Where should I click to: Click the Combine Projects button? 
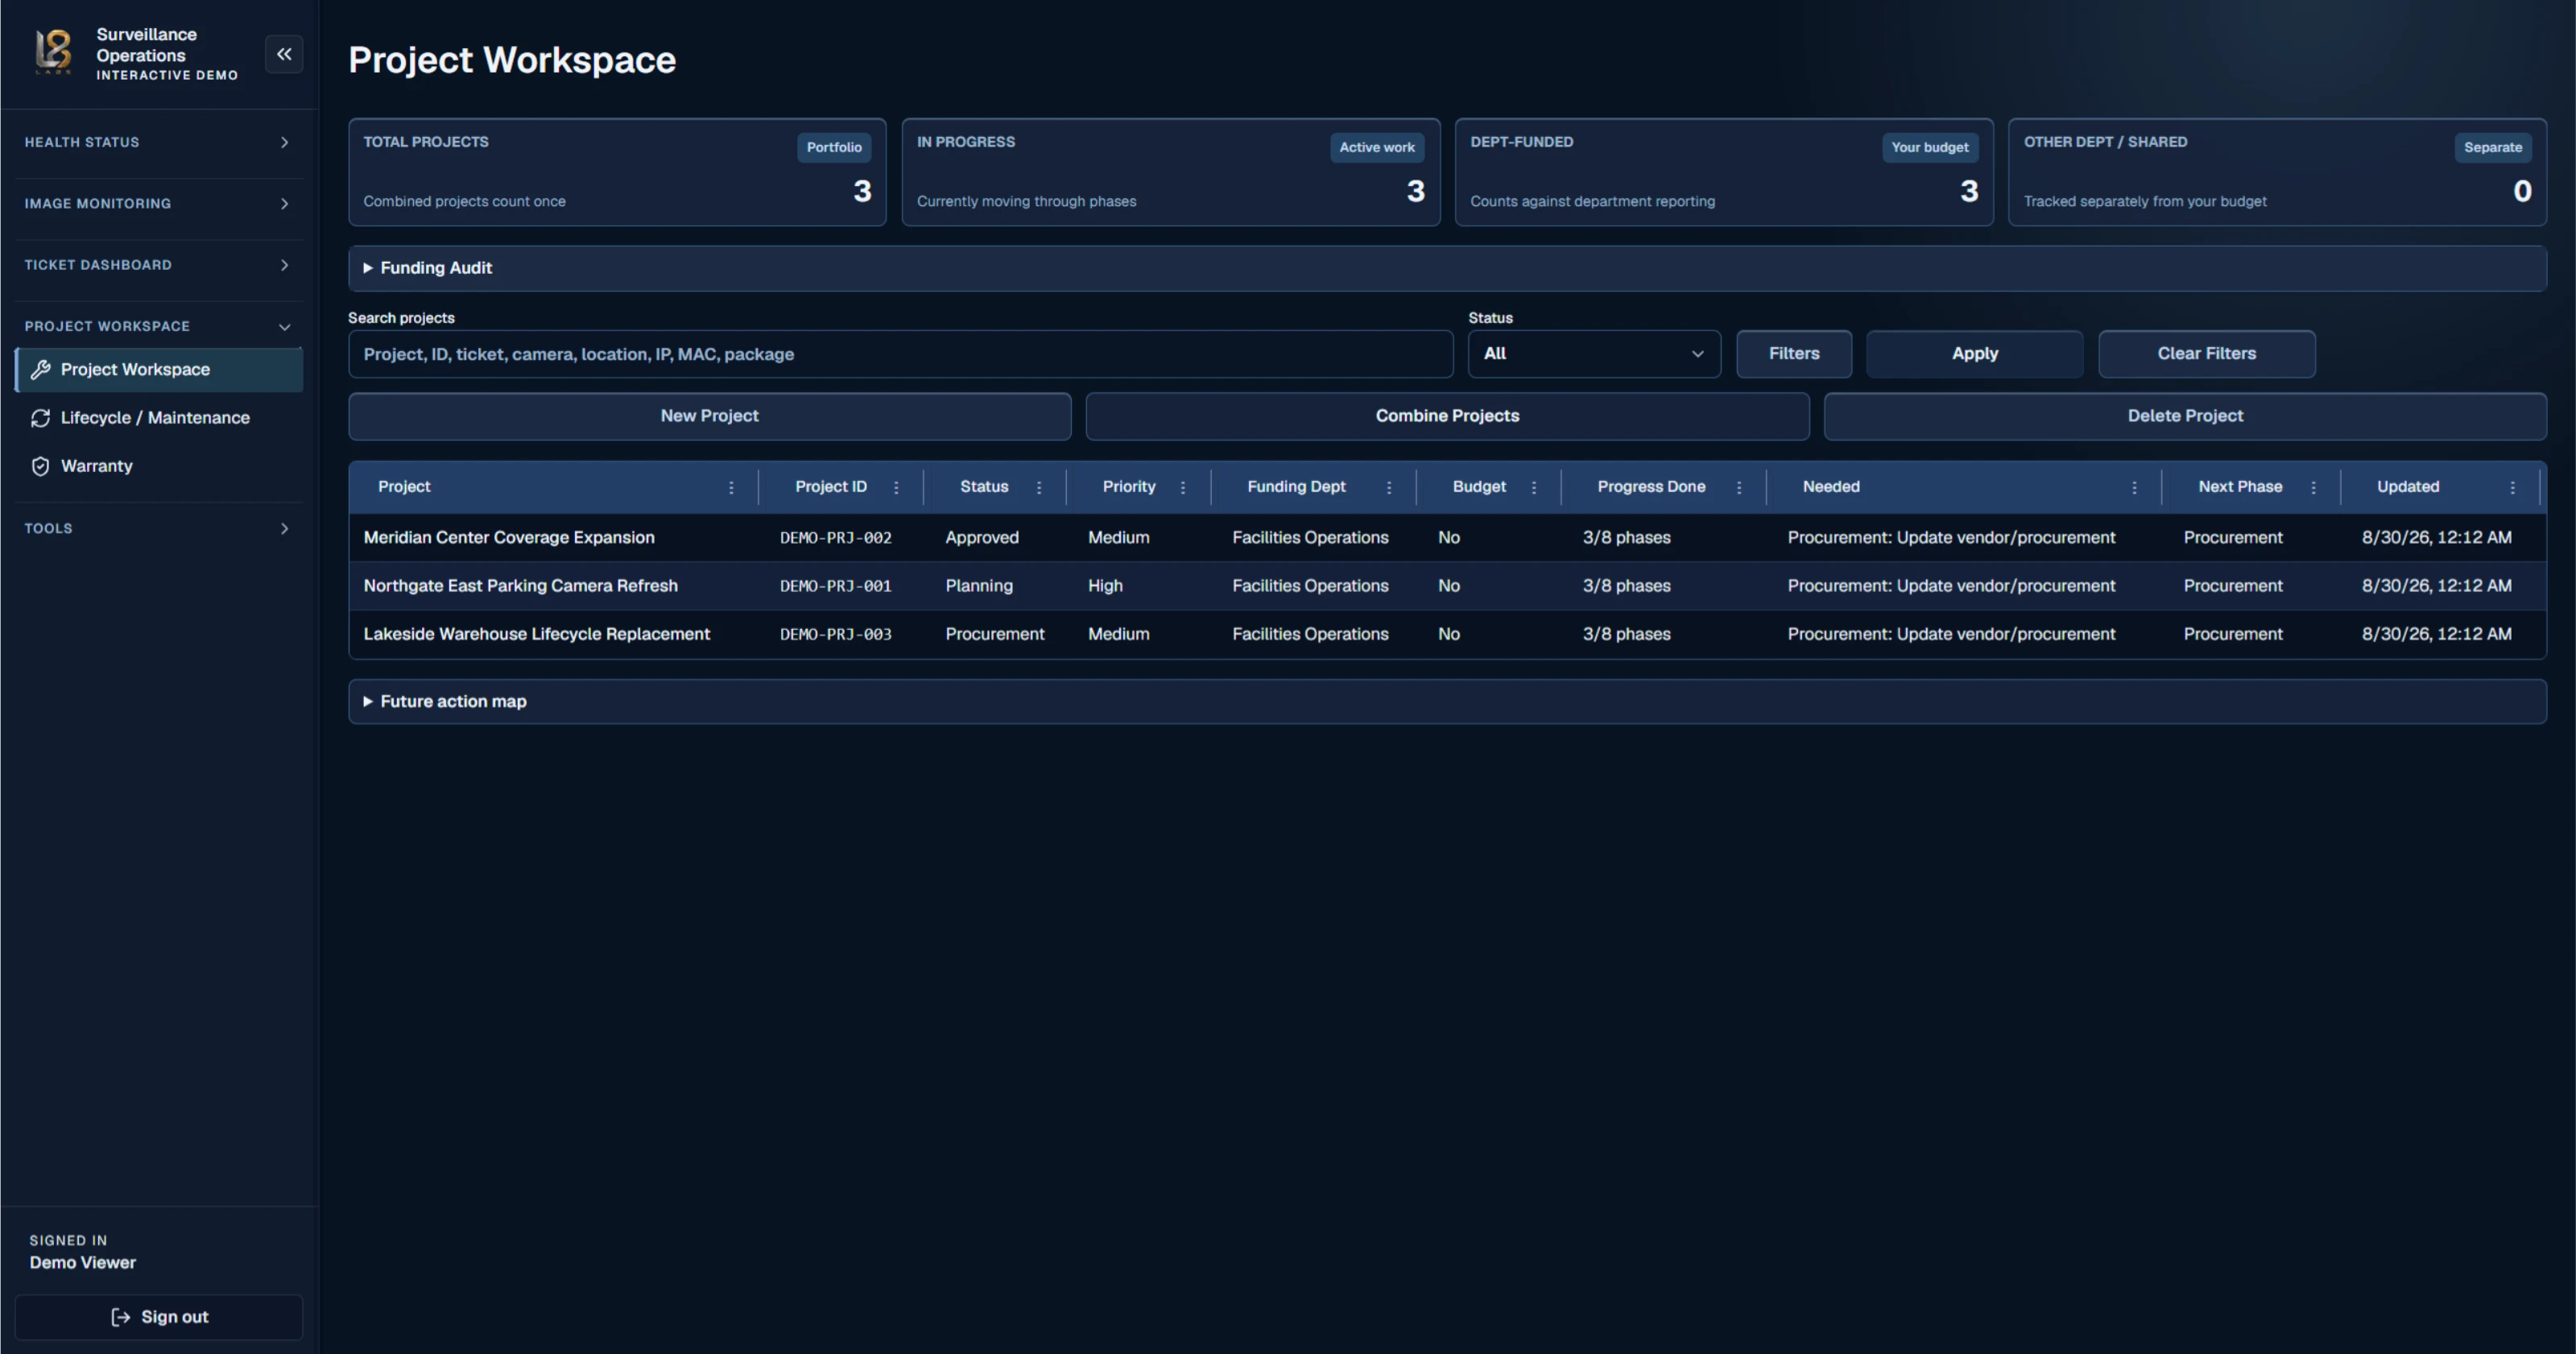[1447, 416]
